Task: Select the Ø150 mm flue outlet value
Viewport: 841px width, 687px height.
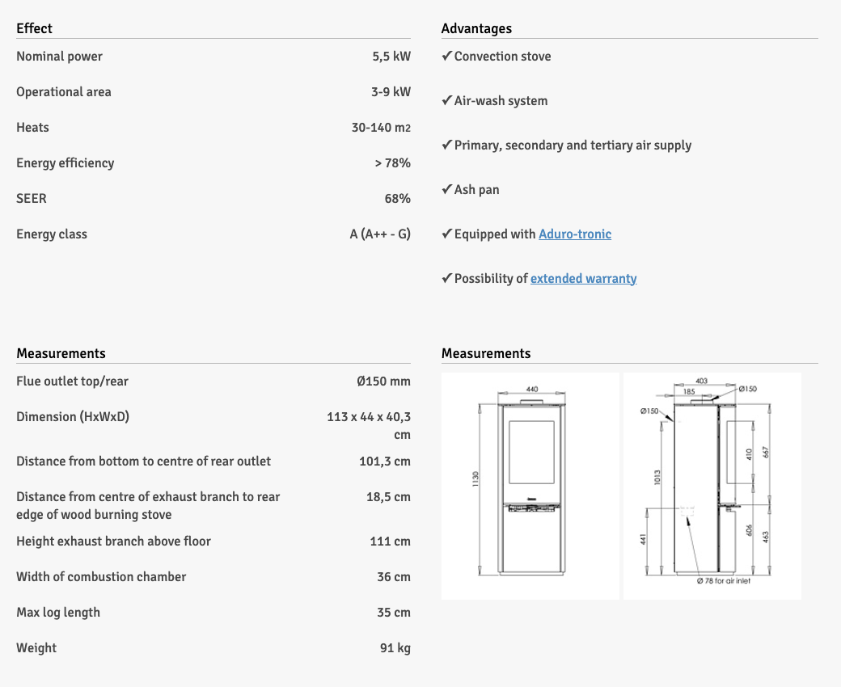Action: [x=383, y=381]
